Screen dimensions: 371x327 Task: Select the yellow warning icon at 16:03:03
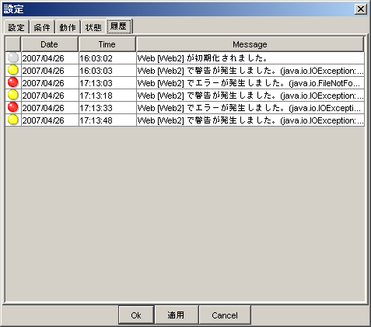13,70
